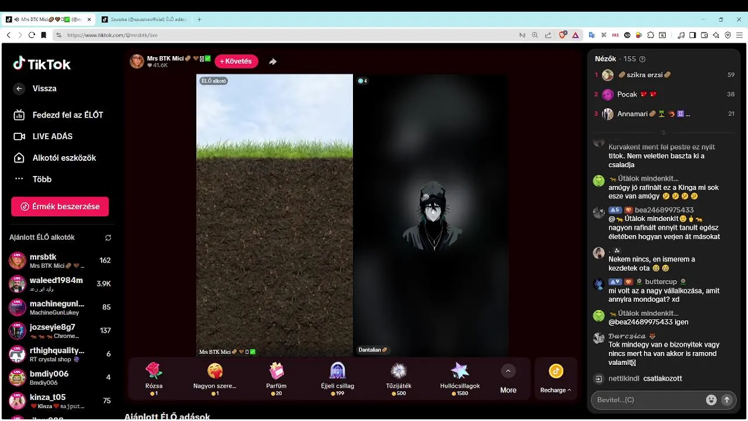Expand More gifts

508,378
